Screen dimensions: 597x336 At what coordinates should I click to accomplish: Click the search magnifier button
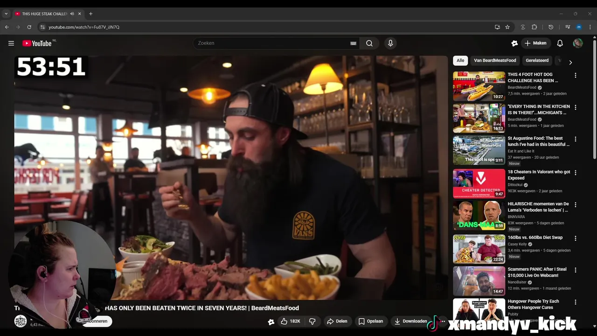coord(369,43)
